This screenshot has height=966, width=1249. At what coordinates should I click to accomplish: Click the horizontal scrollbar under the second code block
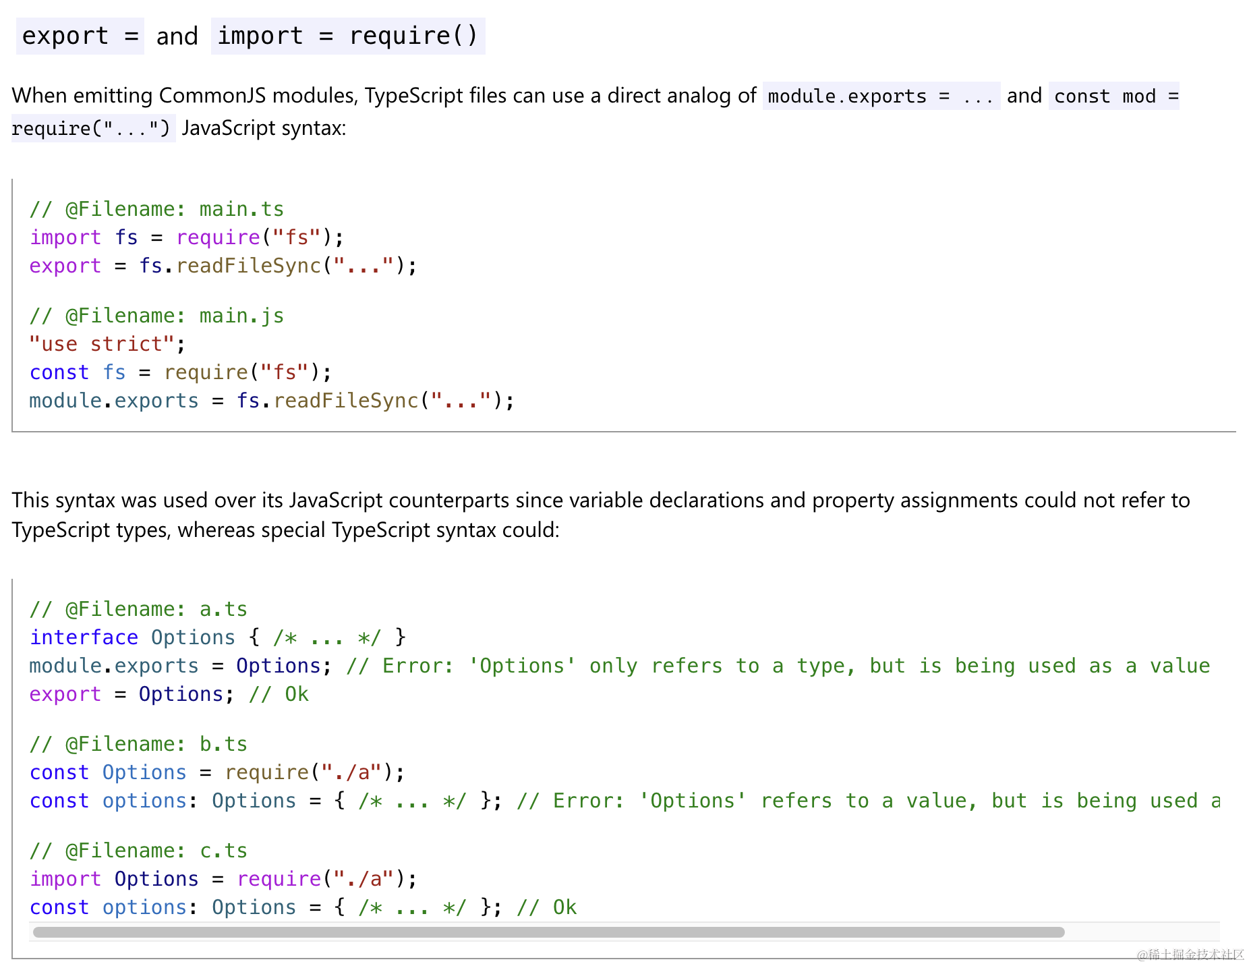point(548,932)
